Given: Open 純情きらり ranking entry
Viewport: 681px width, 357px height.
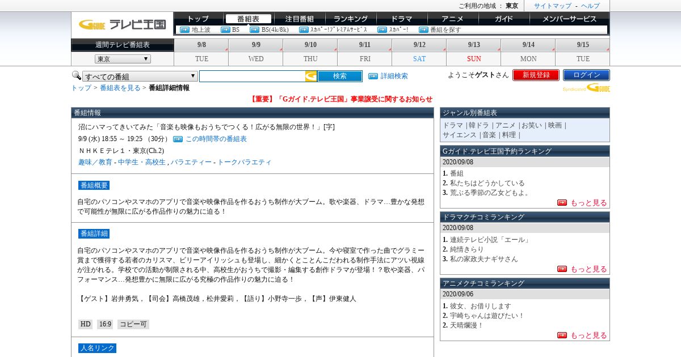Looking at the screenshot, I should (x=467, y=249).
